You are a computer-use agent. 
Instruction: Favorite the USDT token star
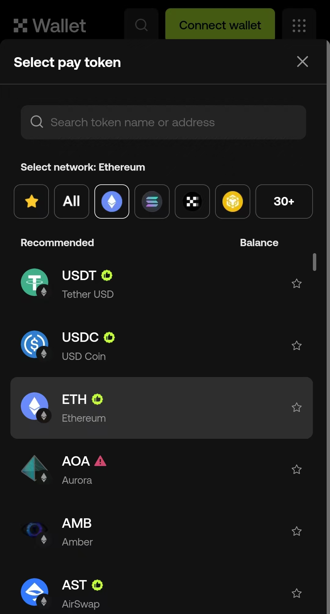[296, 284]
